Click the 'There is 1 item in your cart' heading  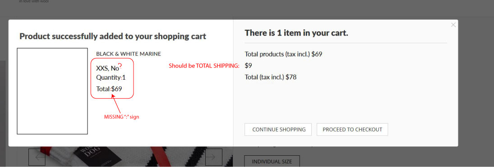[296, 33]
